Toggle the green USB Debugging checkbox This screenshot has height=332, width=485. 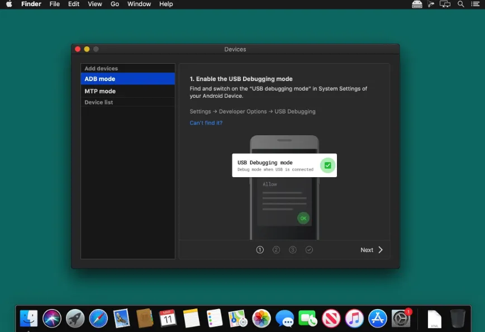pos(327,165)
